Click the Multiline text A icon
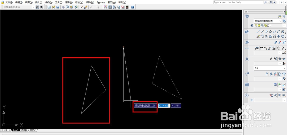The height and width of the screenshot is (135, 287). click(x=271, y=59)
